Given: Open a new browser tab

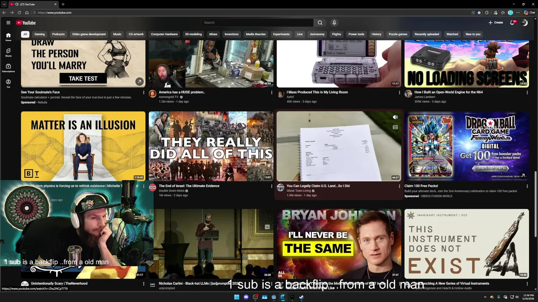Looking at the screenshot, I should point(63,4).
